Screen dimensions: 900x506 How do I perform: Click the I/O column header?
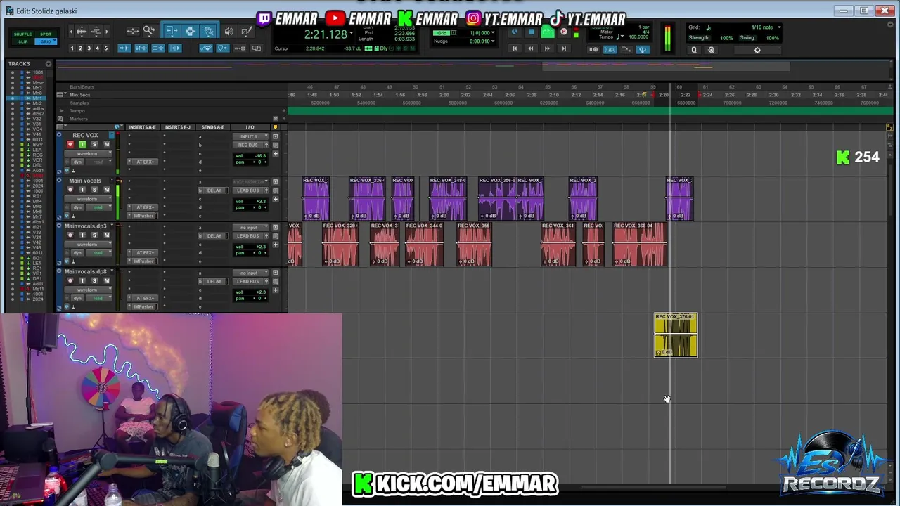(x=250, y=127)
